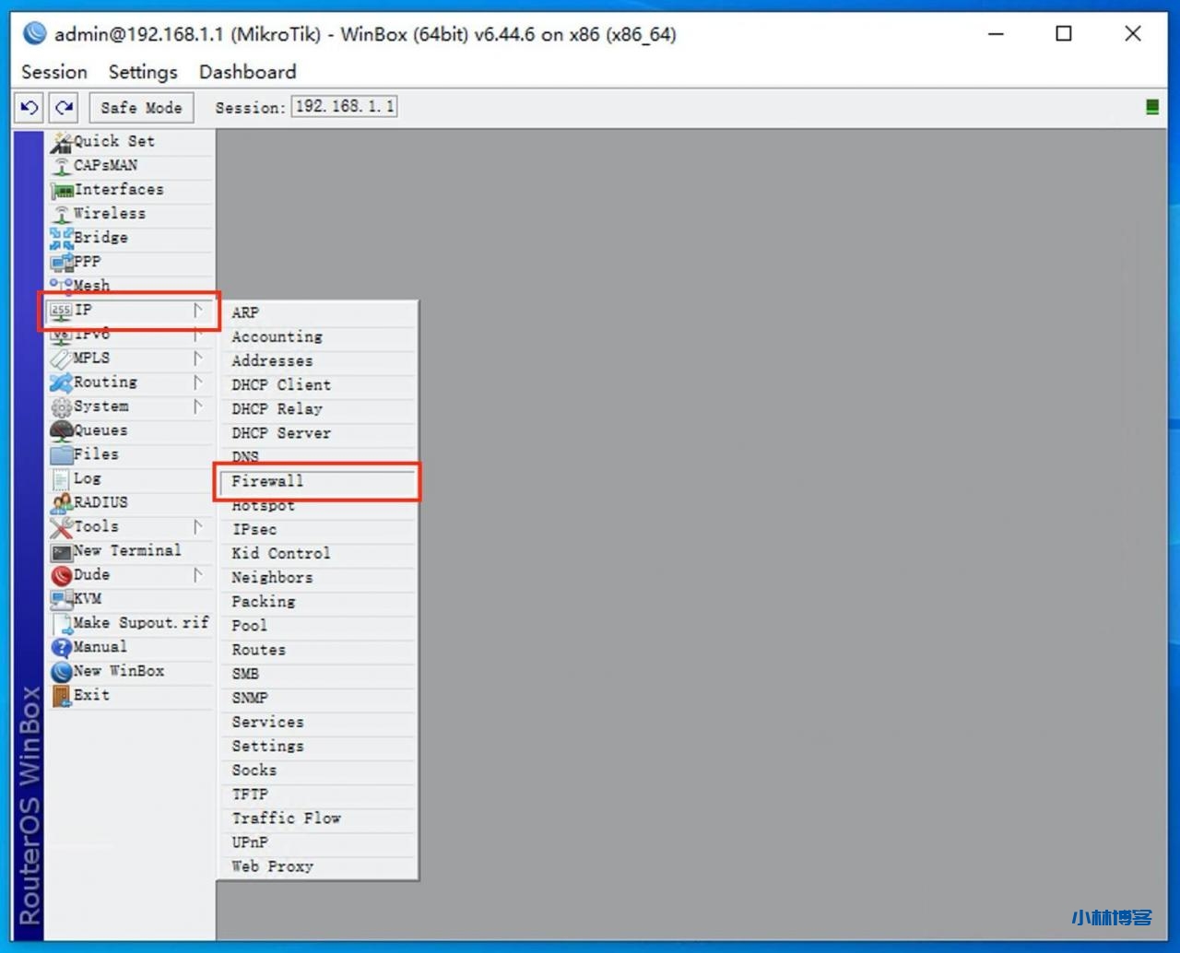Open Interfaces using its card icon
The image size is (1180, 953).
pyautogui.click(x=62, y=191)
